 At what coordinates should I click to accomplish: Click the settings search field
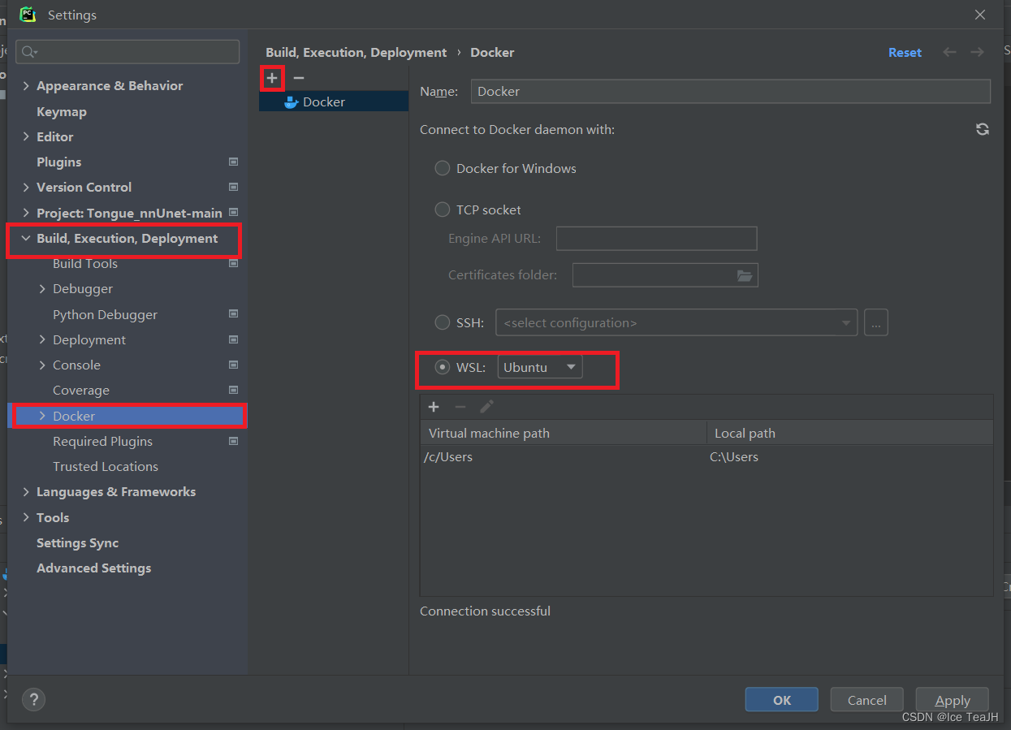click(x=127, y=52)
